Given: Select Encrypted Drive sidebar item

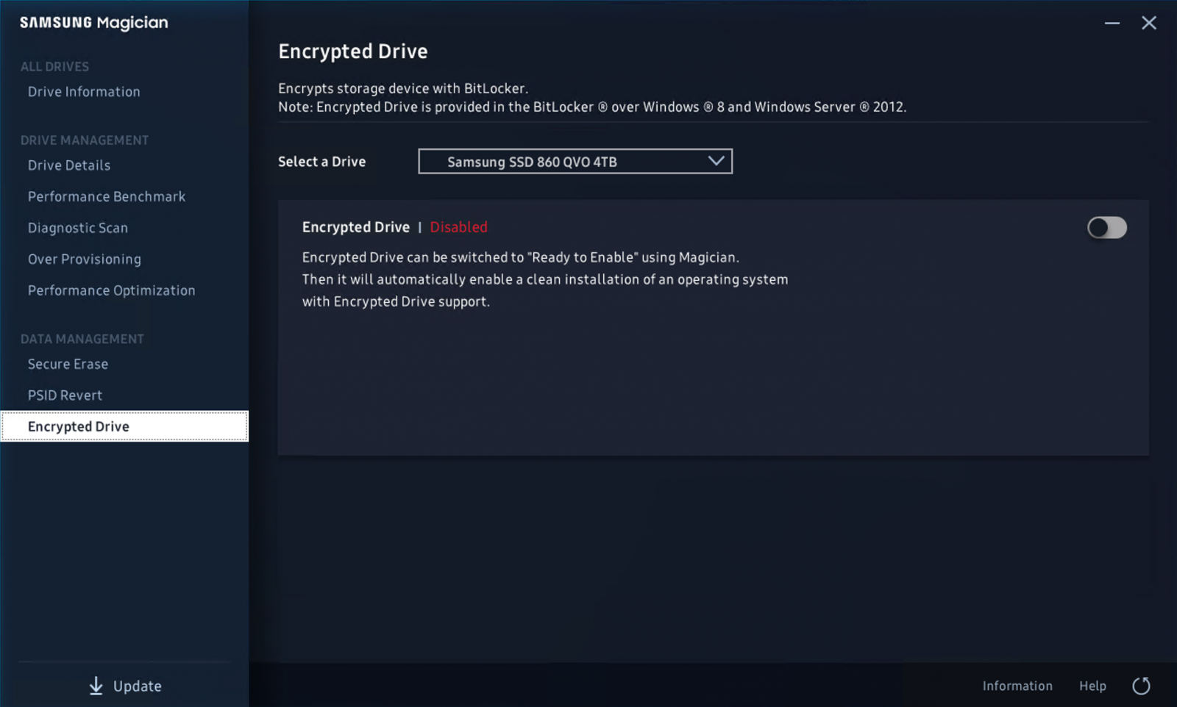Looking at the screenshot, I should (x=79, y=427).
